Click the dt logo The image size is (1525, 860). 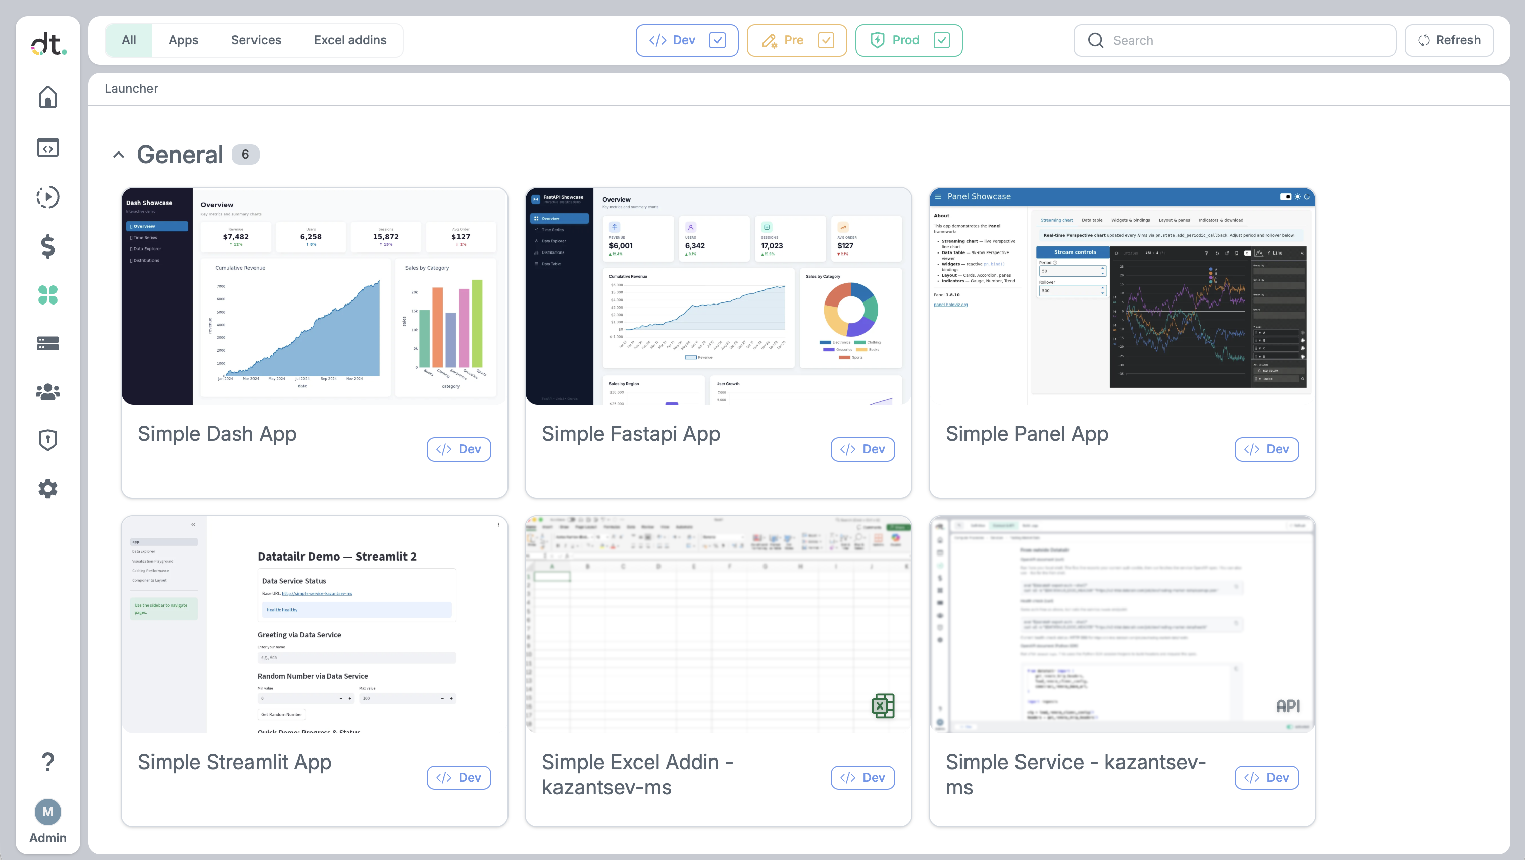pos(48,44)
